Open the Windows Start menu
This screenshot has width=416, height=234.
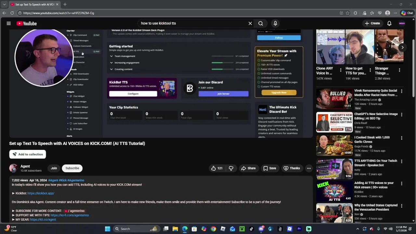click(108, 229)
